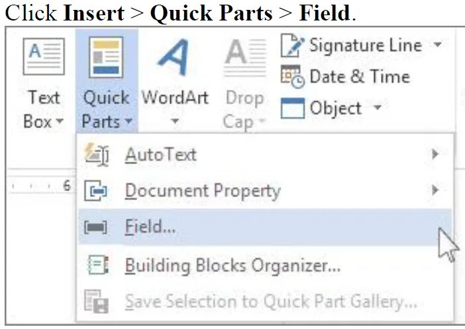
Task: Click the Document Property icon
Action: pos(97,192)
